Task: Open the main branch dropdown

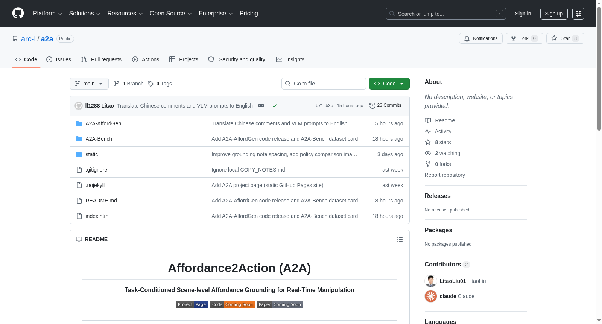Action: [x=89, y=84]
